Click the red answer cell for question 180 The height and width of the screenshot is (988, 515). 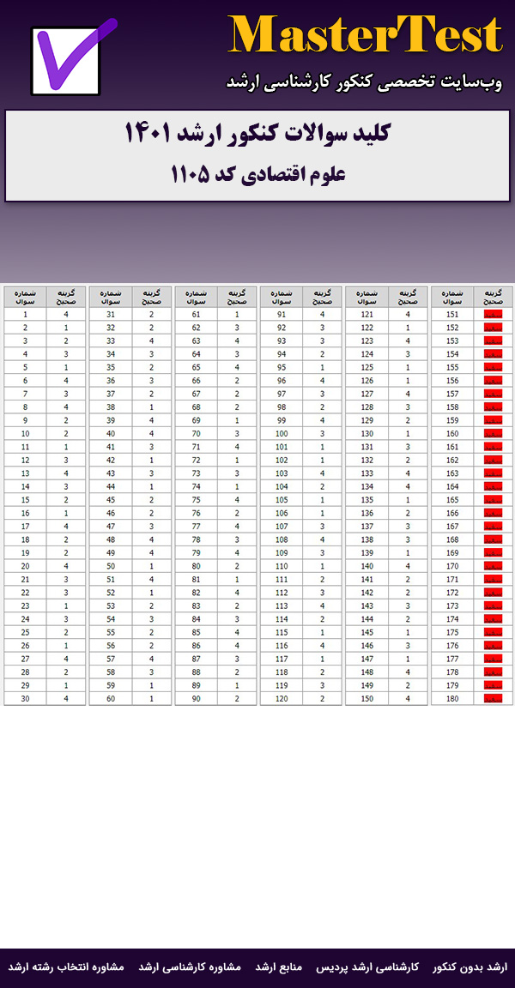point(493,698)
